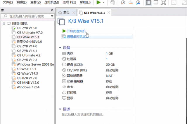Open the 编辑(E) menu

click(22, 2)
